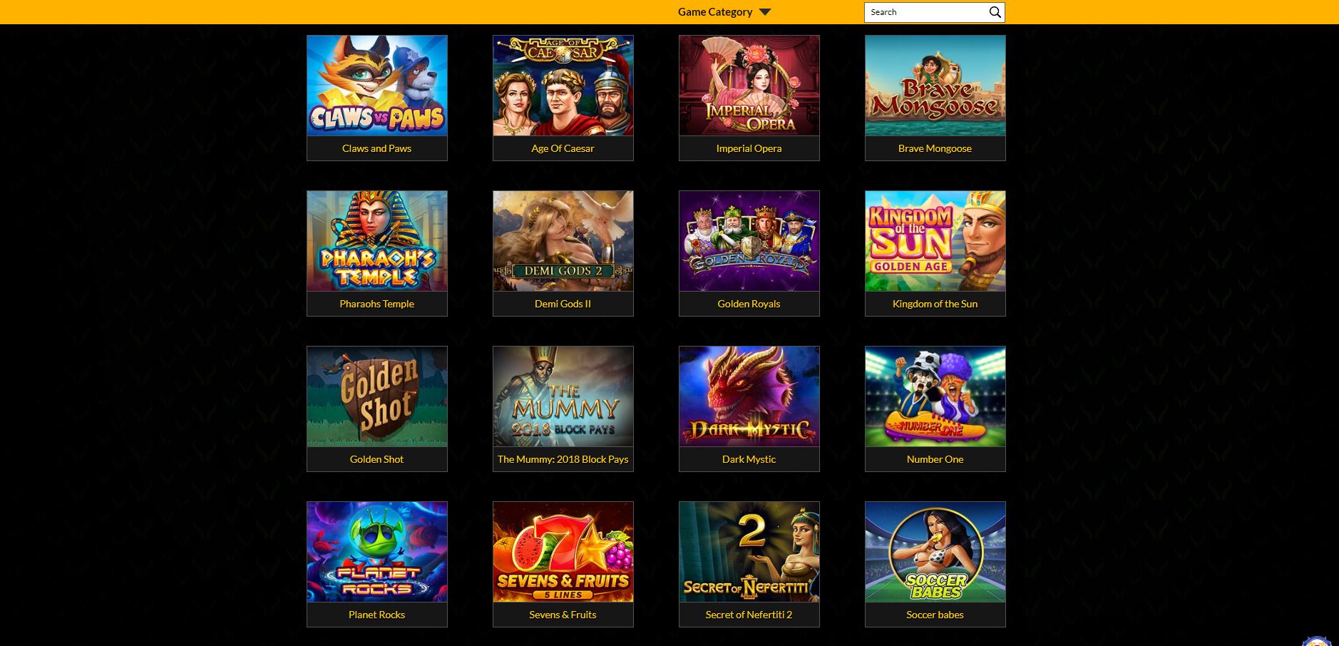Open the Claws vs Paws game thumbnail
The image size is (1339, 646).
[377, 86]
